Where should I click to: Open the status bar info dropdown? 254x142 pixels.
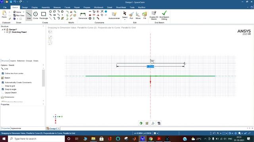[x=158, y=133]
